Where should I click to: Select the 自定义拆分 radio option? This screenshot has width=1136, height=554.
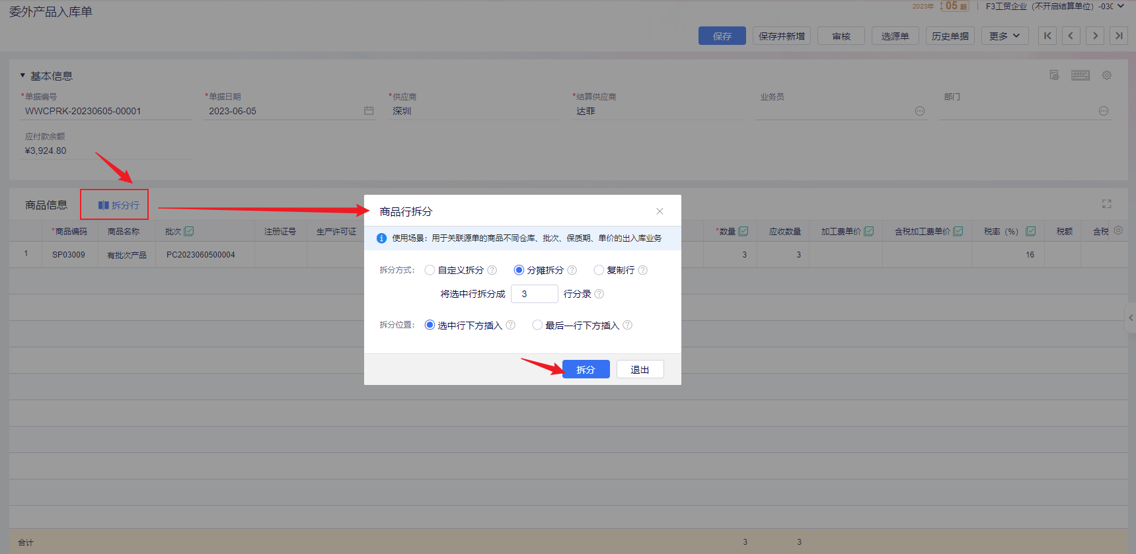pyautogui.click(x=430, y=270)
